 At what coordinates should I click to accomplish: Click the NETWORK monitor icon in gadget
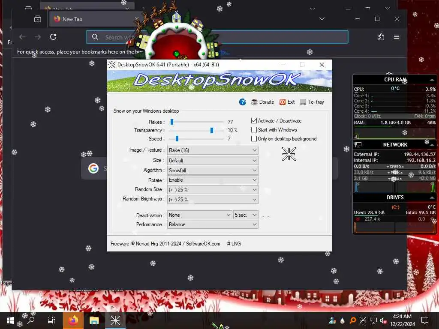pos(358,145)
